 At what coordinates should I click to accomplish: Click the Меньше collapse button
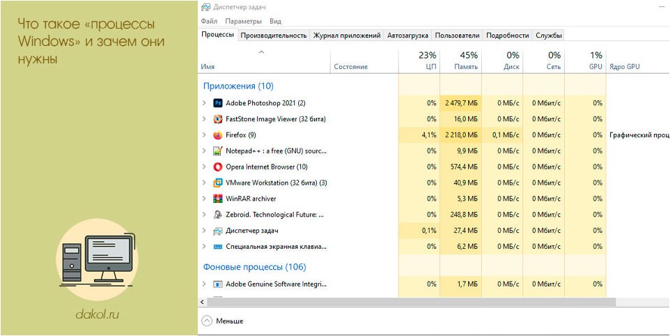coord(222,321)
